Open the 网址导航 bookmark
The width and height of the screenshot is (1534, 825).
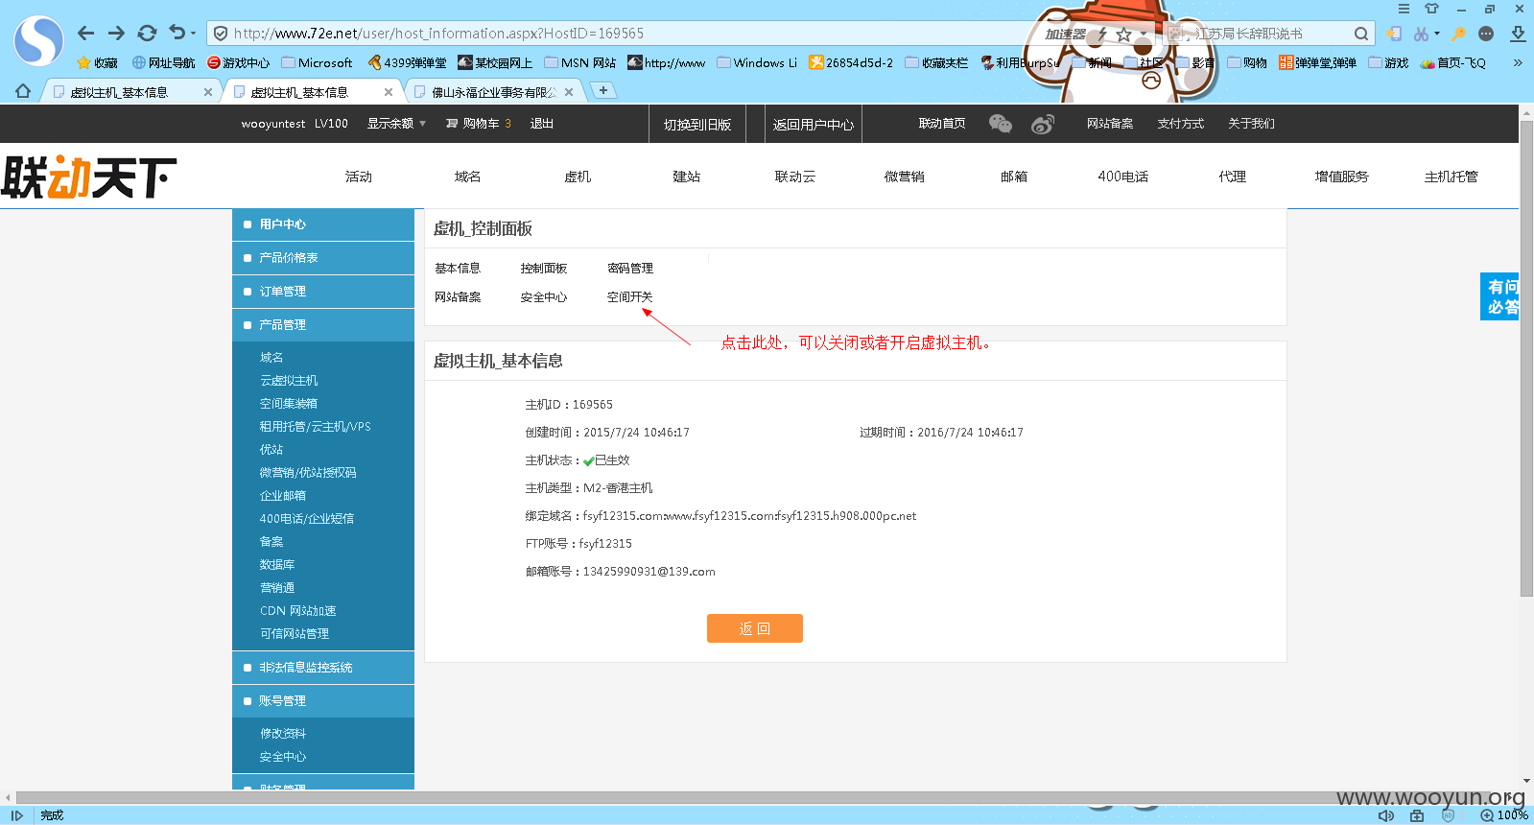pyautogui.click(x=163, y=62)
